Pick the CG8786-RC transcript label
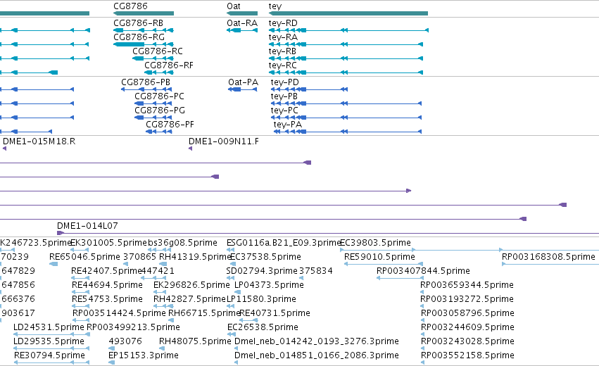Viewport: 599px width, 366px height. [x=158, y=51]
